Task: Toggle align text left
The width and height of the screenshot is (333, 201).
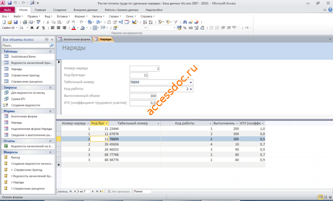Action: pyautogui.click(x=53, y=28)
